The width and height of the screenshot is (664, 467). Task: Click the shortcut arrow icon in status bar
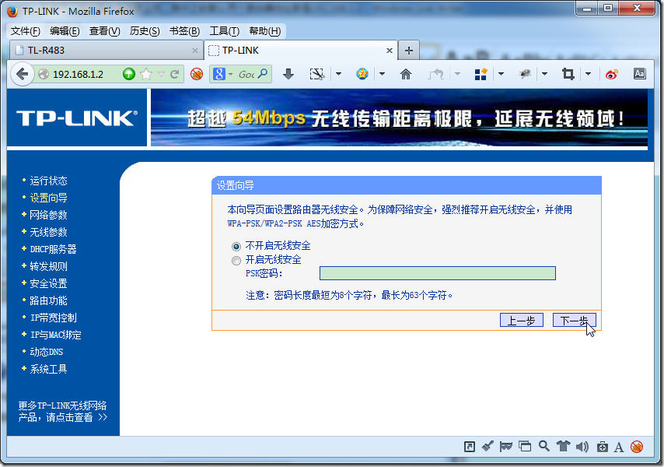point(469,447)
